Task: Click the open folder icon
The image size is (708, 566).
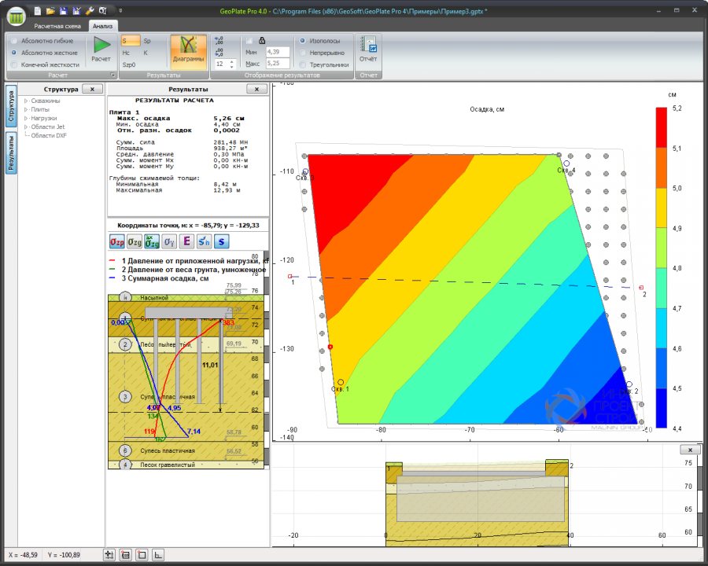Action: [50, 11]
